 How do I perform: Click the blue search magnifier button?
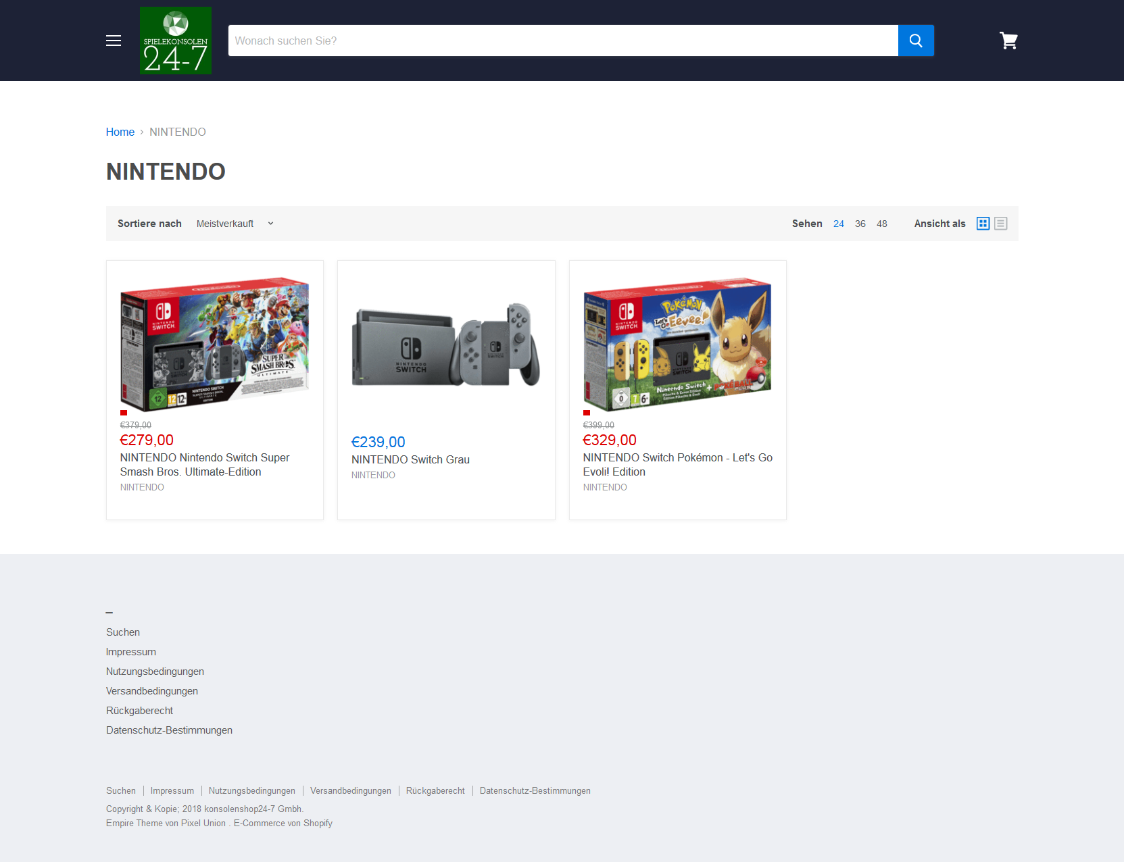[x=916, y=41]
